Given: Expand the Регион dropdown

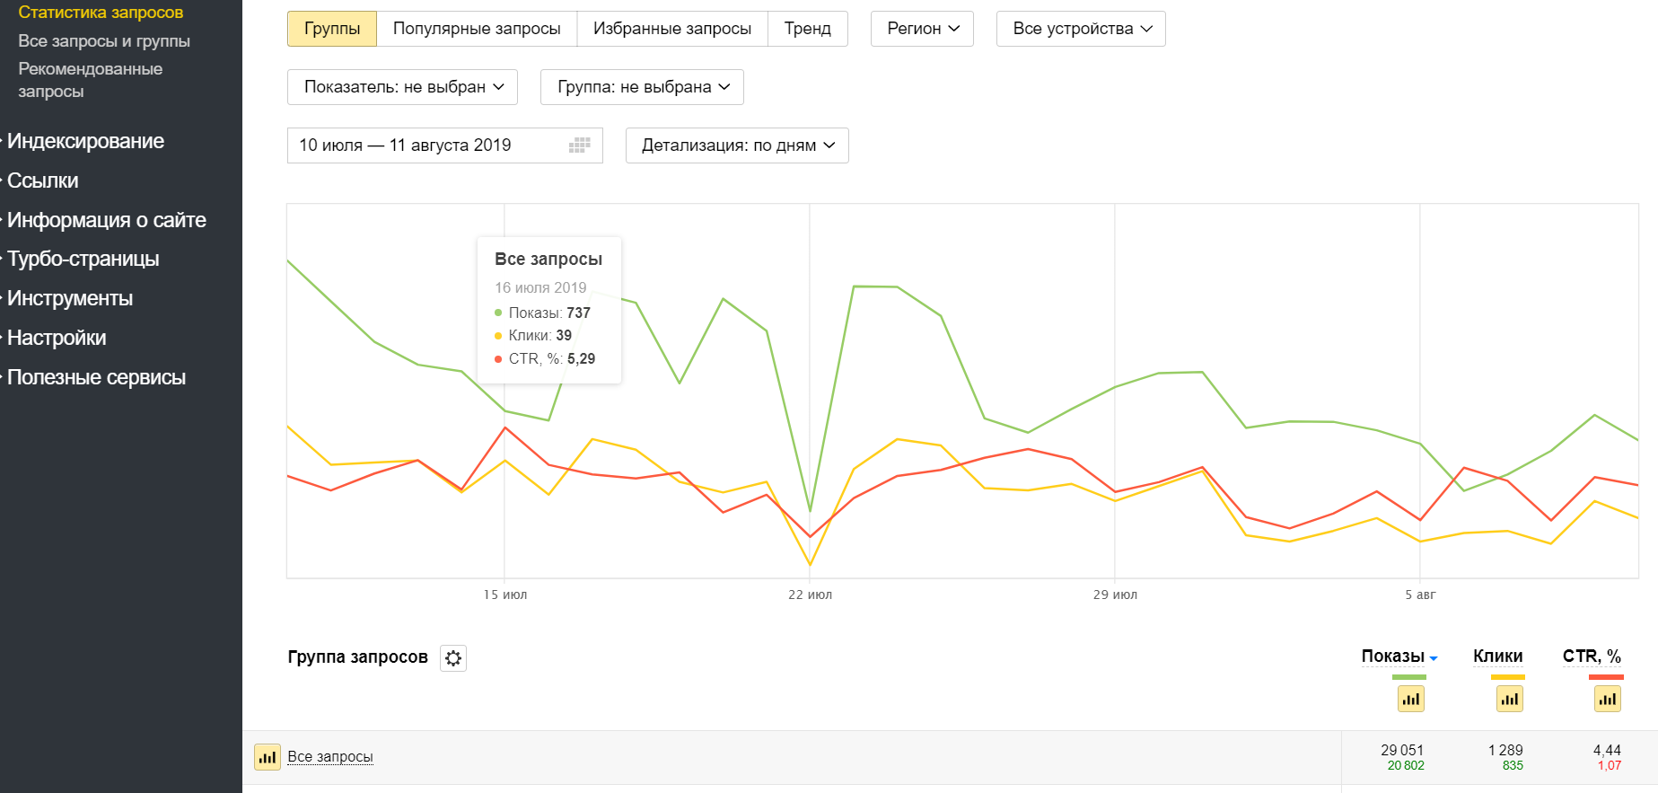Looking at the screenshot, I should (922, 29).
